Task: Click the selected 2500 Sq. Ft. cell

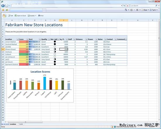Action: click(x=64, y=49)
